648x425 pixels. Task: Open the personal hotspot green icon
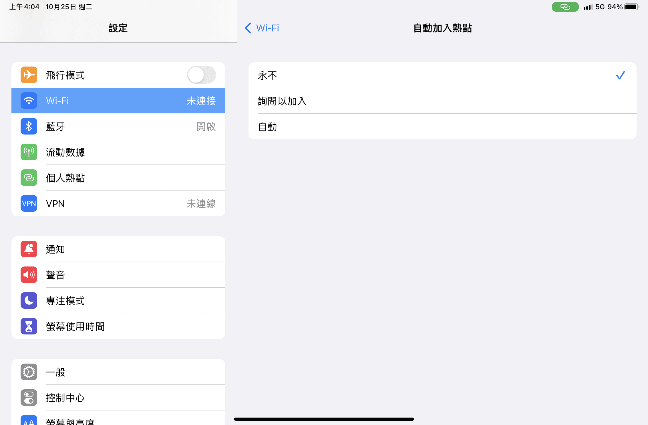(x=29, y=178)
